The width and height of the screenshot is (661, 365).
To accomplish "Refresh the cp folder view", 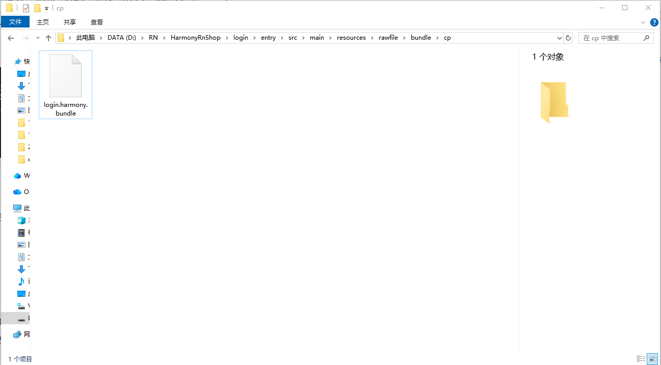I will coord(568,38).
